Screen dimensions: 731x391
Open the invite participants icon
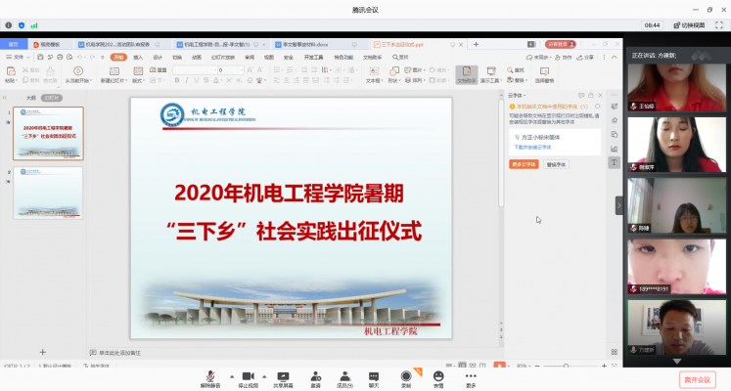[315, 376]
